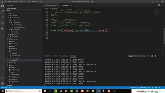Change encoding via UTF-8 status
165x93 pixels.
(x=148, y=88)
